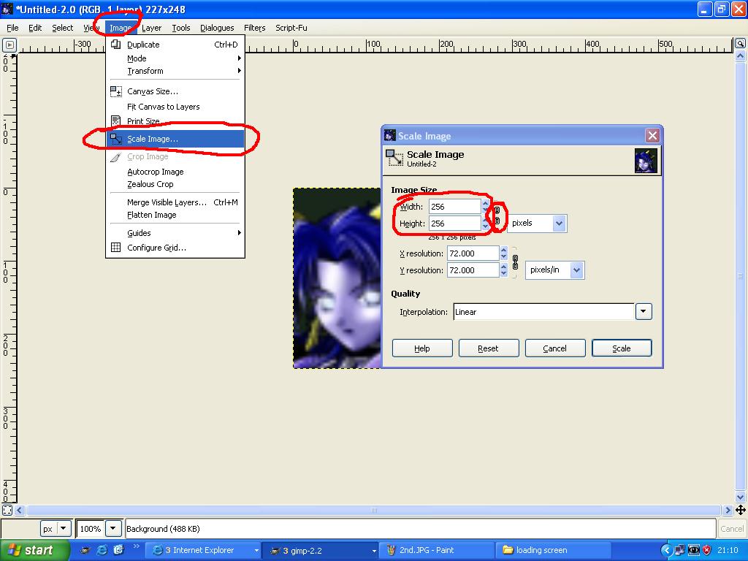Click the zoom-on-resize magnifier icon
Screen dimensions: 748x561
[x=741, y=44]
